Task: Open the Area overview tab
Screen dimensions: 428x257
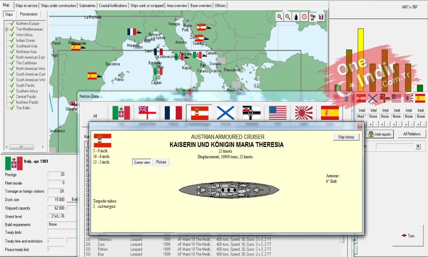Action: coord(177,6)
